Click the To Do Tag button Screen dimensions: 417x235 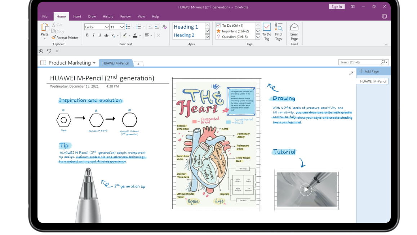coord(267,32)
